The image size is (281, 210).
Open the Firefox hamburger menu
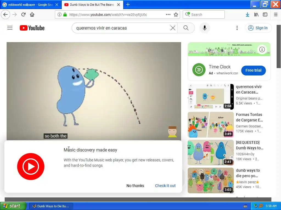tap(276, 15)
